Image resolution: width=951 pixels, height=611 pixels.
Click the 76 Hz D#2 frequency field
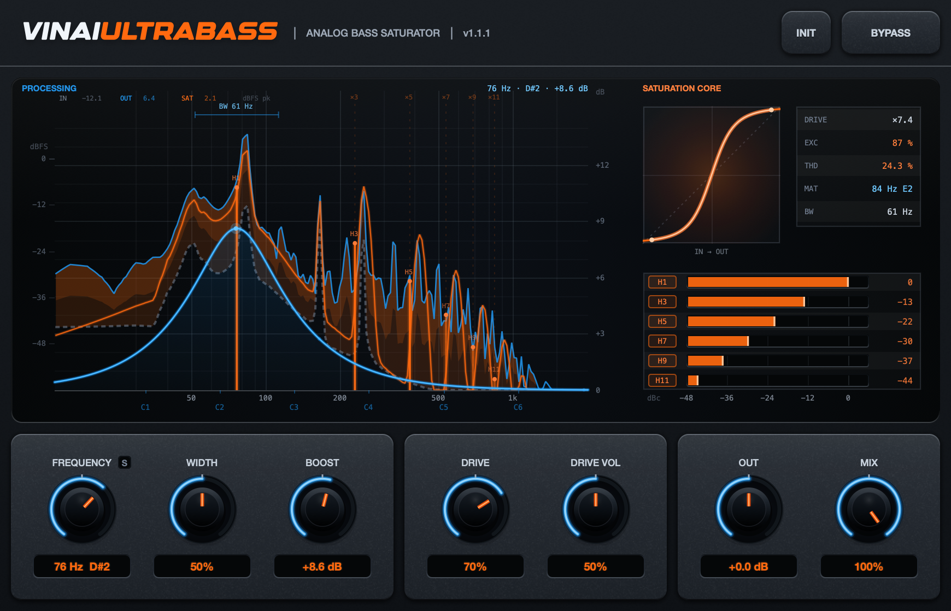click(x=82, y=567)
